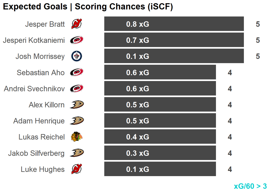Click the Ducks logo beside Alex Killorn
This screenshot has width=270, height=193.
point(77,105)
